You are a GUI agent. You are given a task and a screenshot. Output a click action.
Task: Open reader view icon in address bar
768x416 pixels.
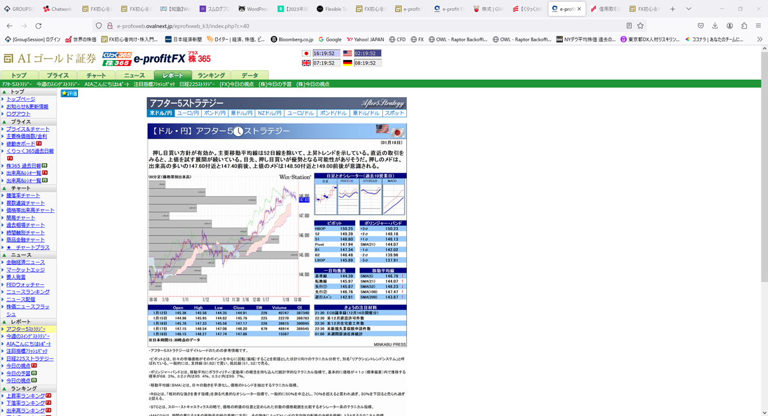tap(629, 26)
